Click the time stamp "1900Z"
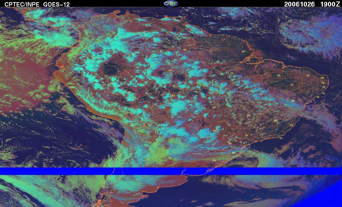342x207 pixels. point(330,4)
